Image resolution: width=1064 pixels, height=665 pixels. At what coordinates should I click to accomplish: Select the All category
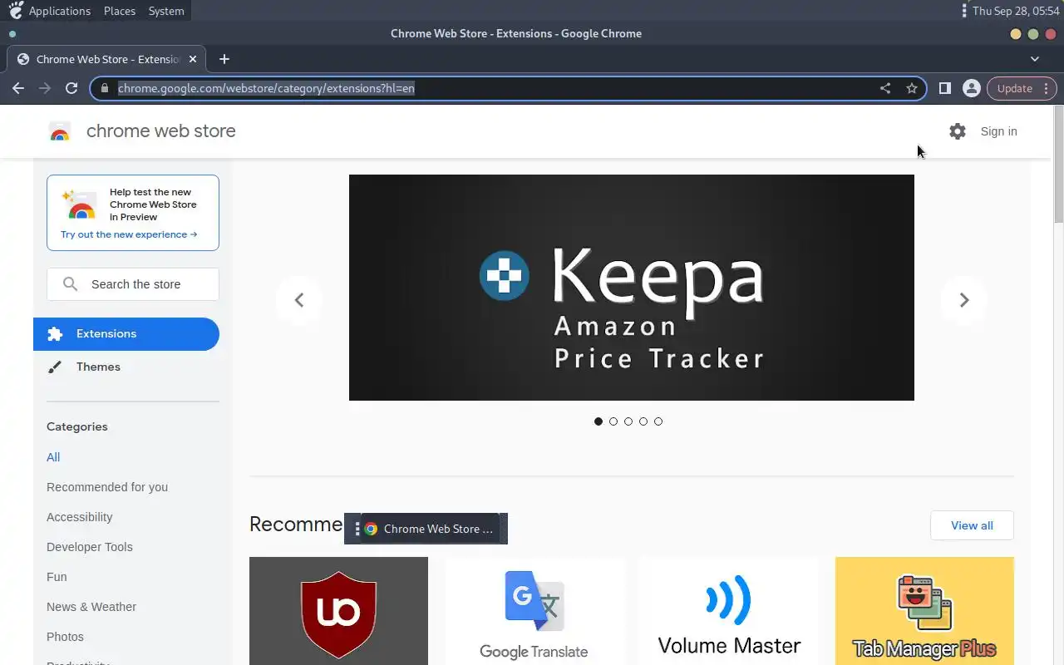pyautogui.click(x=53, y=457)
